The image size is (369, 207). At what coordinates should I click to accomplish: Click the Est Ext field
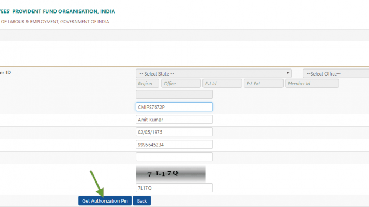click(x=263, y=84)
